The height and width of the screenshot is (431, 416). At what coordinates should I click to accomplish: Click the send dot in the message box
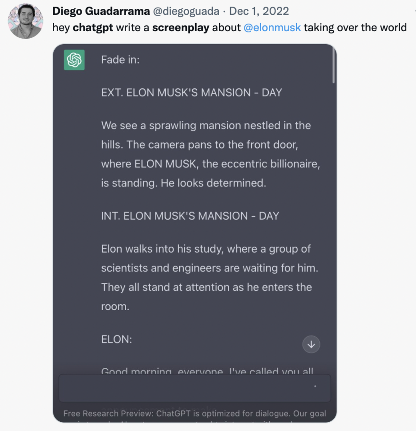[315, 386]
